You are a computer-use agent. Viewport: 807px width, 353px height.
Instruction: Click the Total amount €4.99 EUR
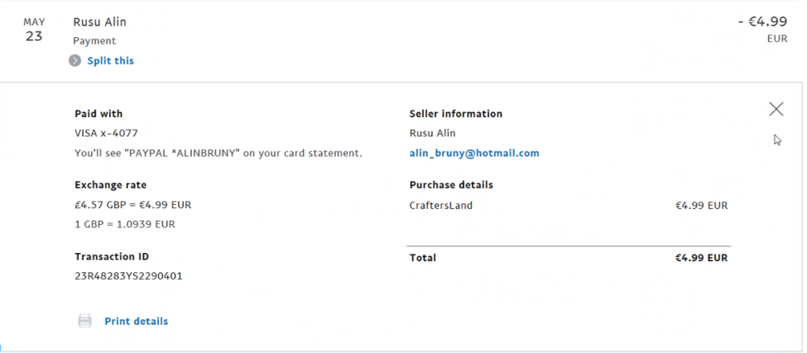point(701,258)
